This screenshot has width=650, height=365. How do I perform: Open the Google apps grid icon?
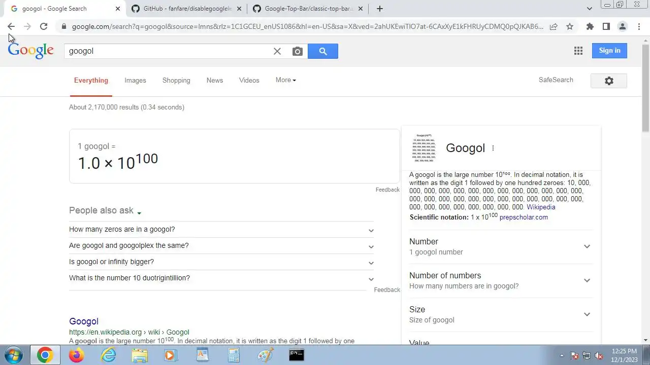pos(578,51)
